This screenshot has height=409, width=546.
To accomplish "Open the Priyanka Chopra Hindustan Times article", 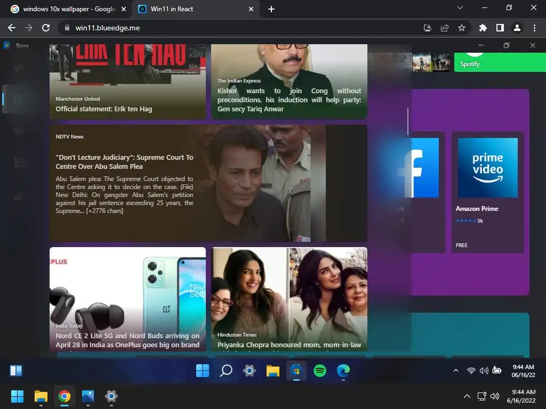I will coord(289,299).
